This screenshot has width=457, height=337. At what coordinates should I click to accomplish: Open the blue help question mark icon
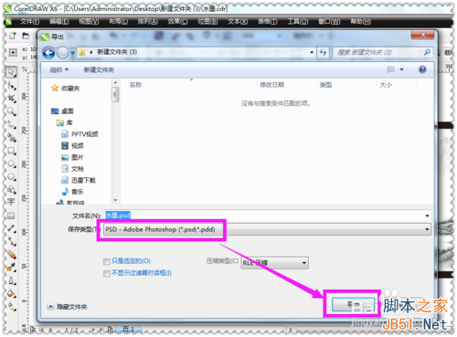click(422, 69)
